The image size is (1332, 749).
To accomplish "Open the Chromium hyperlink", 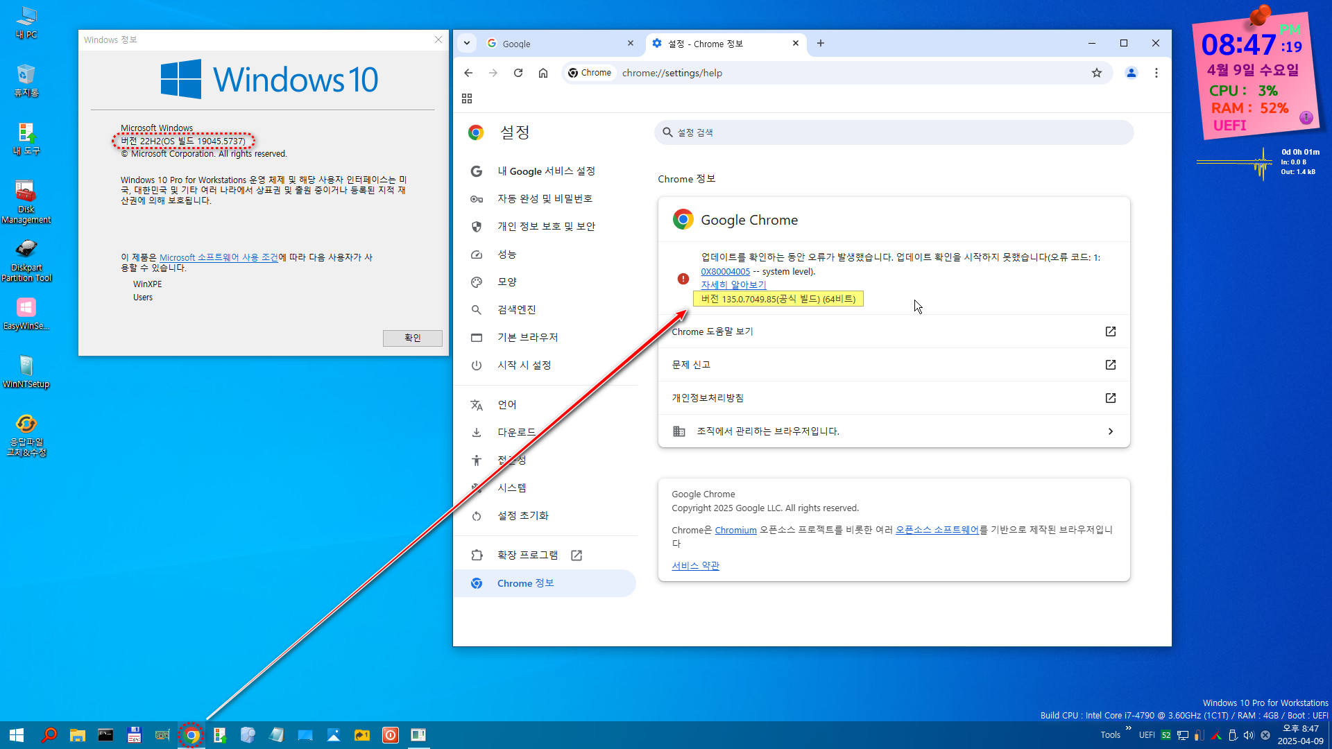I will (735, 530).
